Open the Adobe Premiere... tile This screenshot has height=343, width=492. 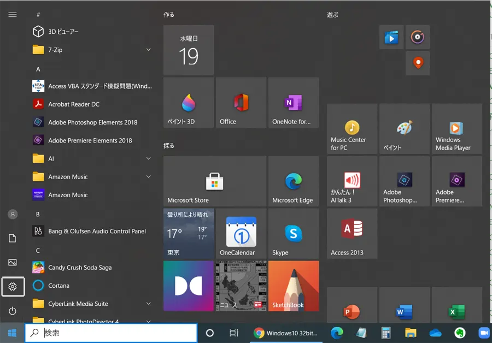(x=457, y=181)
